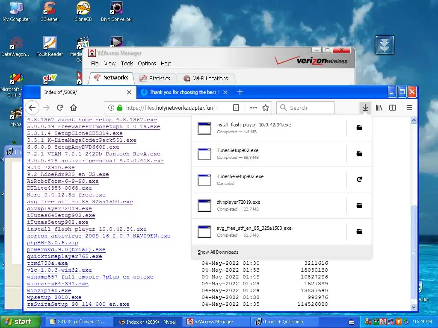This screenshot has width=438, height=328.
Task: Click system tray clock showing 10:24 PM
Action: click(422, 322)
